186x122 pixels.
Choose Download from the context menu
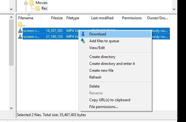pos(115,34)
